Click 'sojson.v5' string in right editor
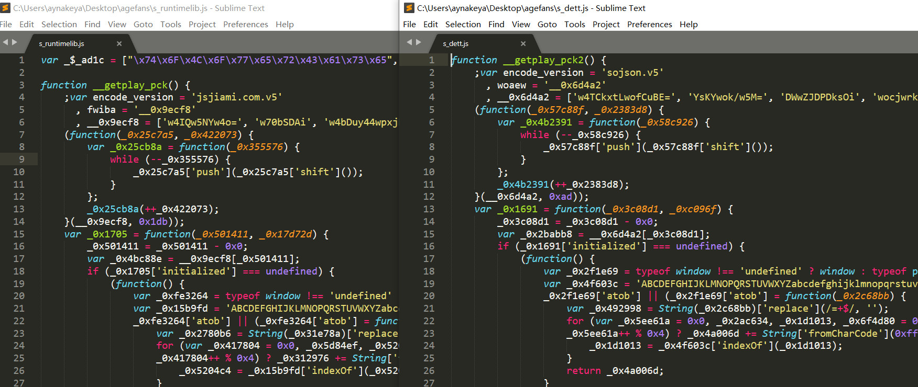Image resolution: width=918 pixels, height=387 pixels. point(632,73)
